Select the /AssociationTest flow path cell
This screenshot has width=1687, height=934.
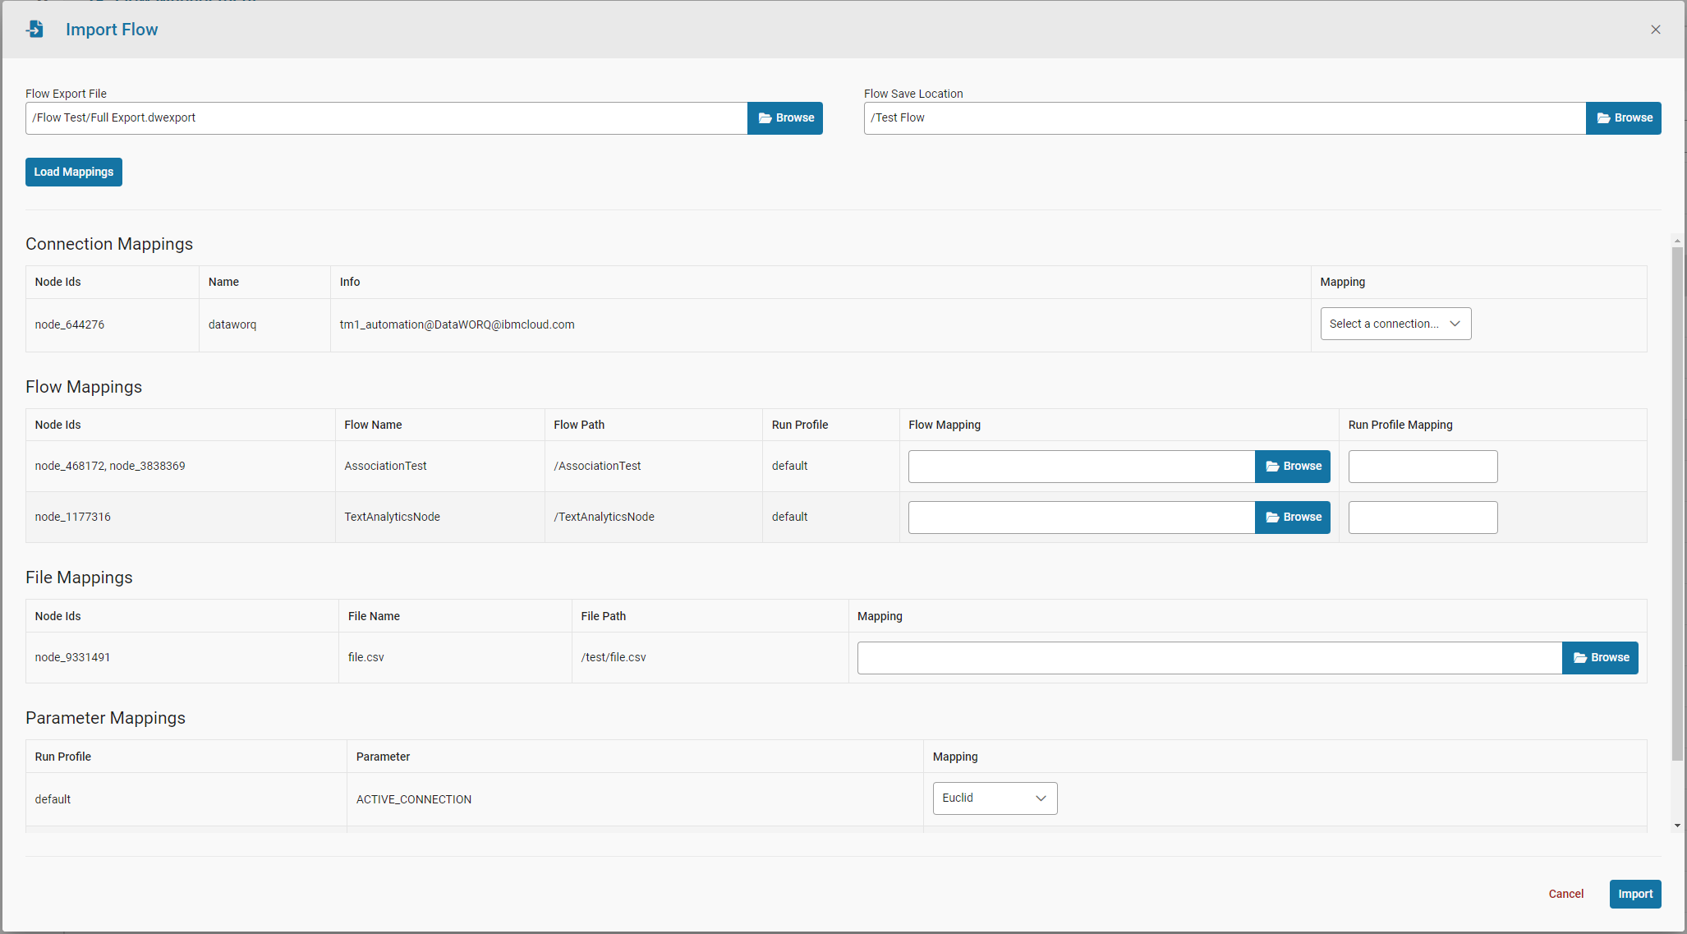click(654, 467)
